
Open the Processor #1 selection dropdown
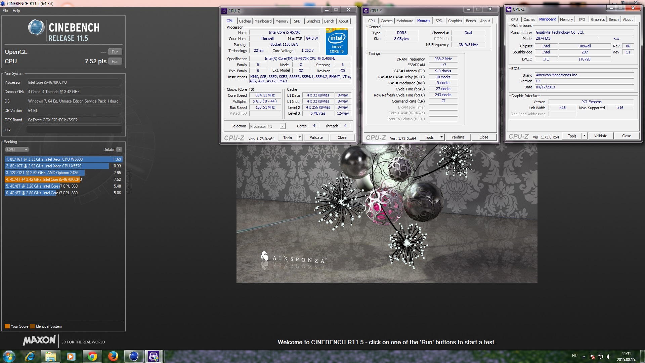267,126
